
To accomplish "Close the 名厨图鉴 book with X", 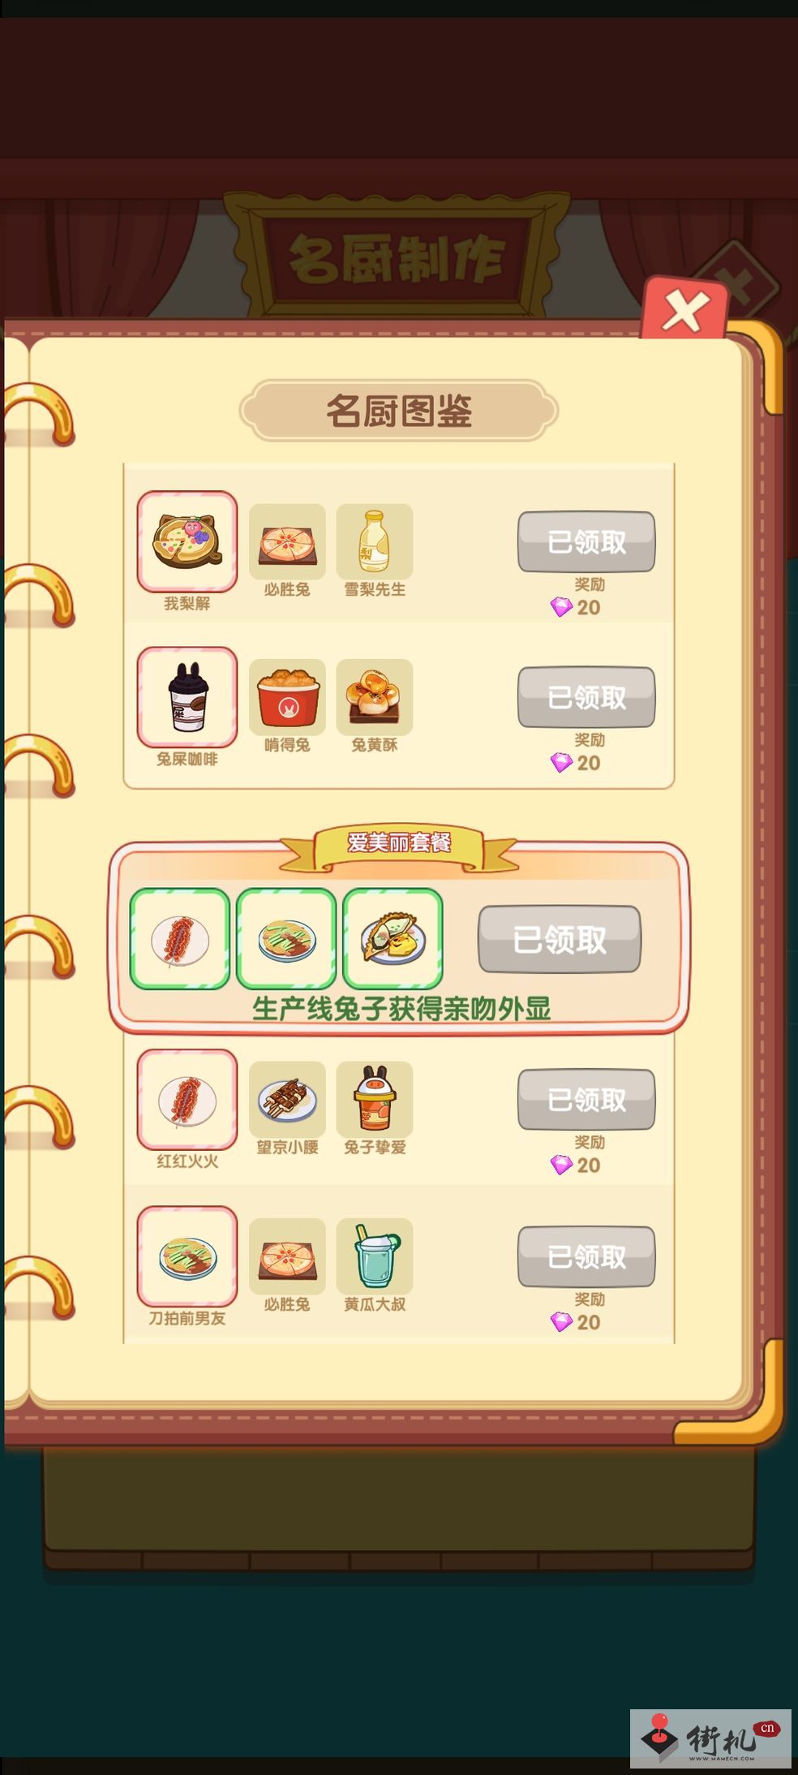I will 684,311.
